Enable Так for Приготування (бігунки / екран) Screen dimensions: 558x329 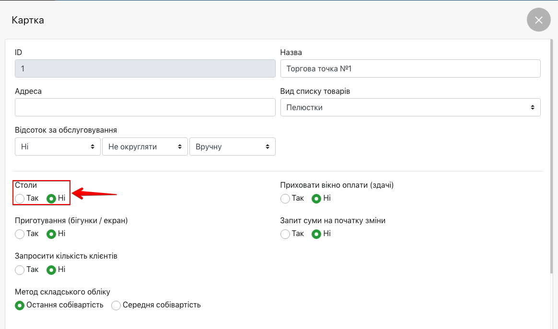tap(20, 234)
